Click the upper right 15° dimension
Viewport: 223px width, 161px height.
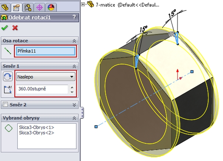[172, 14]
